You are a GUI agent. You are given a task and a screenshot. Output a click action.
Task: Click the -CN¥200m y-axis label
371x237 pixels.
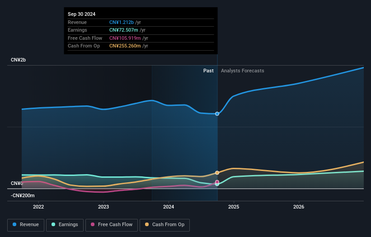click(x=23, y=195)
